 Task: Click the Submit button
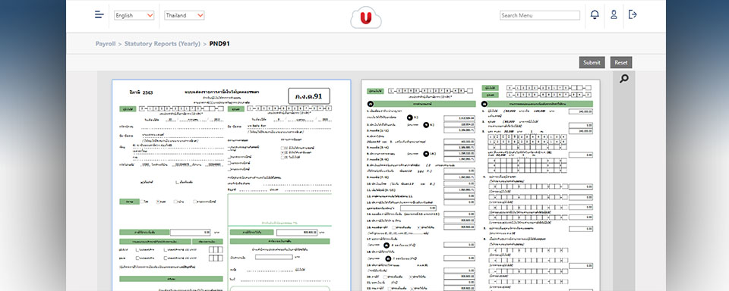pos(592,63)
